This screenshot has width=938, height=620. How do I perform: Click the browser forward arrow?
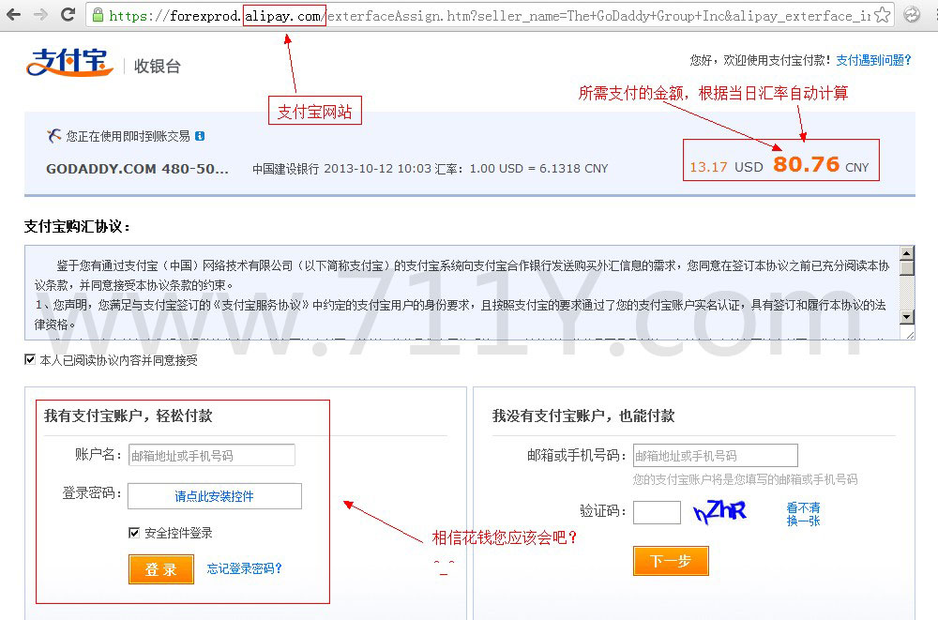[x=40, y=15]
